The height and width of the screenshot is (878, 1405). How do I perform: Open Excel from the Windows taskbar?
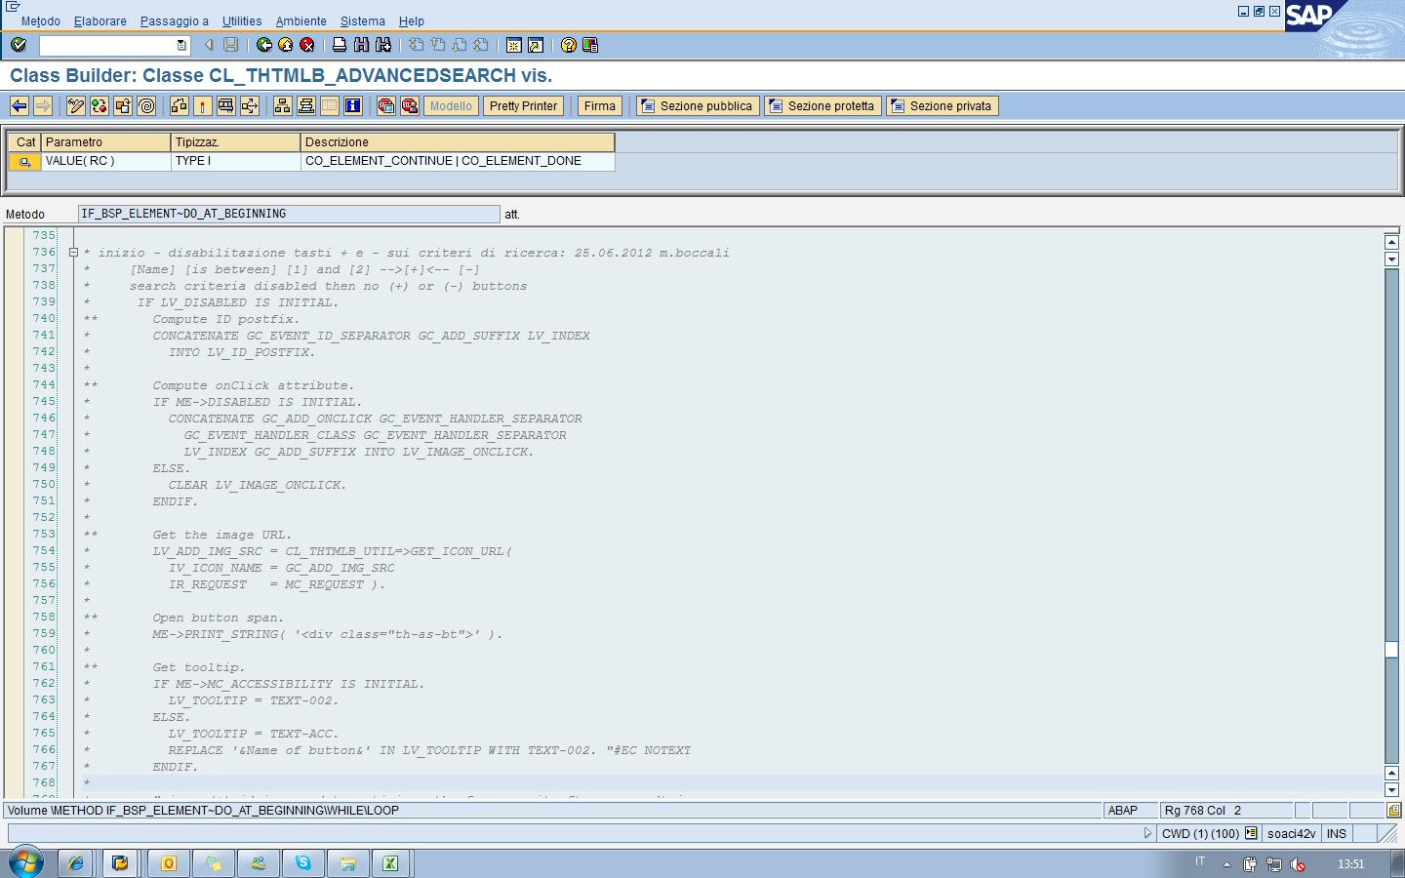pyautogui.click(x=391, y=863)
